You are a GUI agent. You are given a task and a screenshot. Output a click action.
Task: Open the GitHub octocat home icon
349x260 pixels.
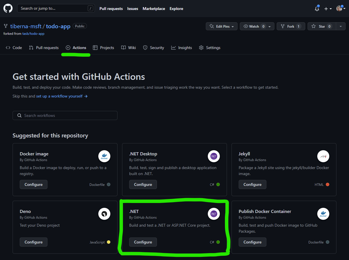click(x=8, y=8)
